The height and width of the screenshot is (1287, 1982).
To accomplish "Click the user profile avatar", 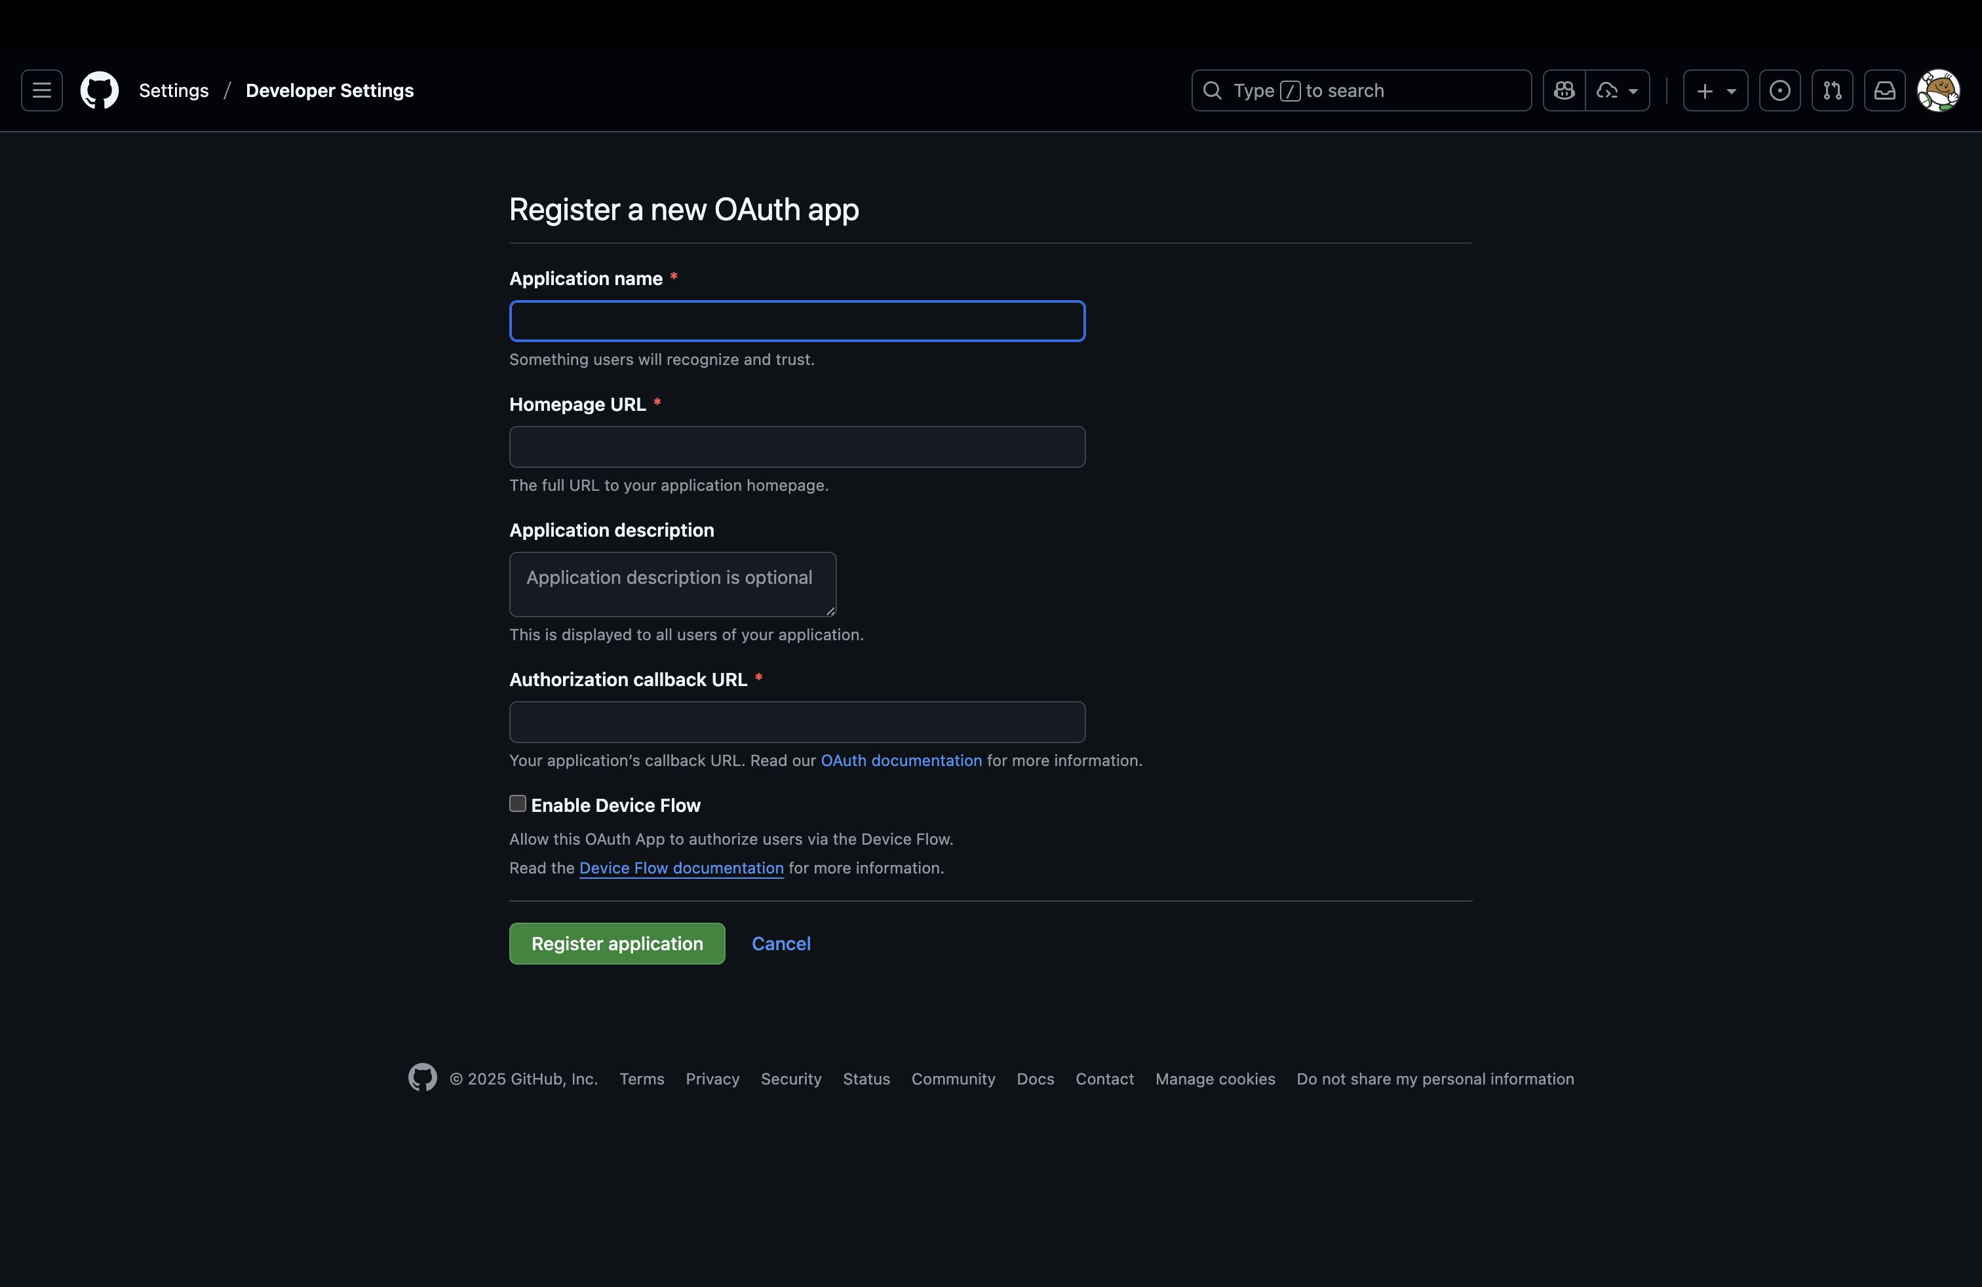I will [x=1938, y=90].
